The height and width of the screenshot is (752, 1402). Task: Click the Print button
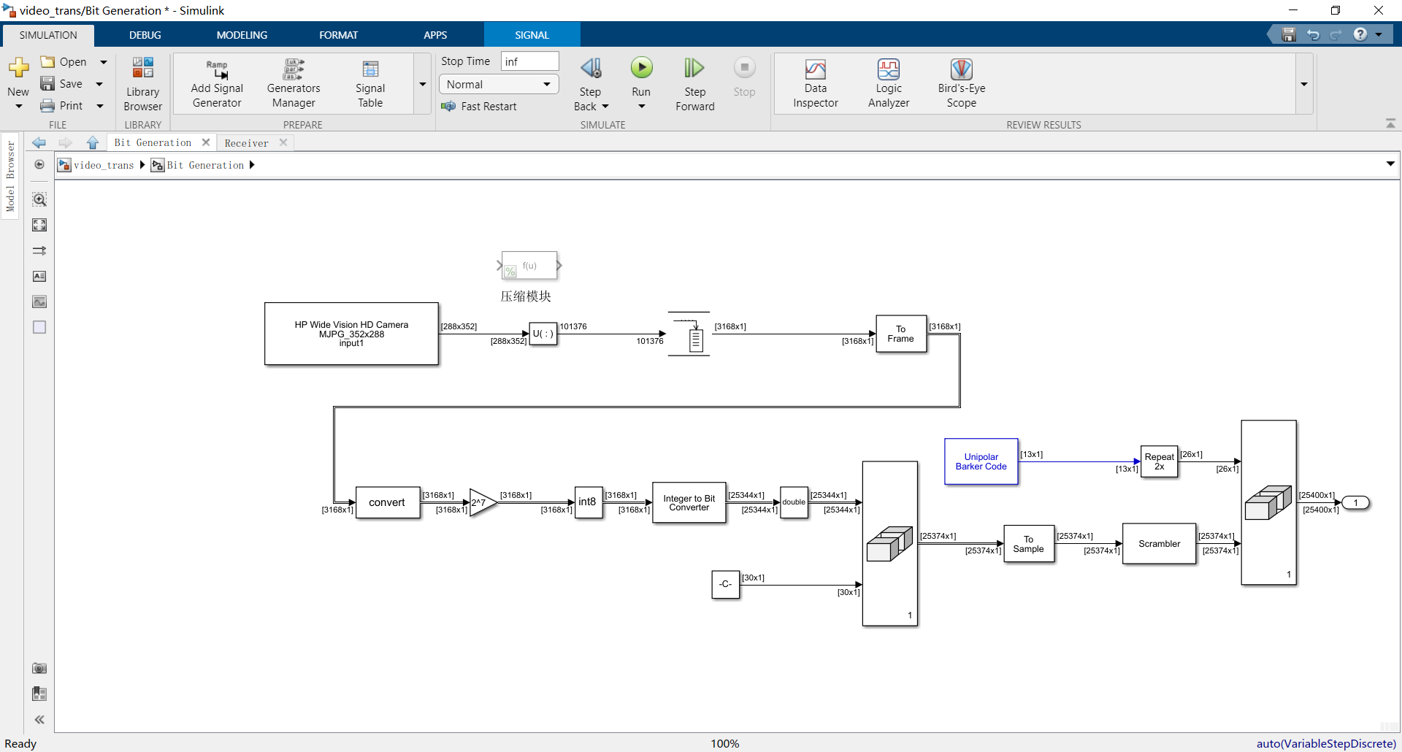(x=72, y=105)
